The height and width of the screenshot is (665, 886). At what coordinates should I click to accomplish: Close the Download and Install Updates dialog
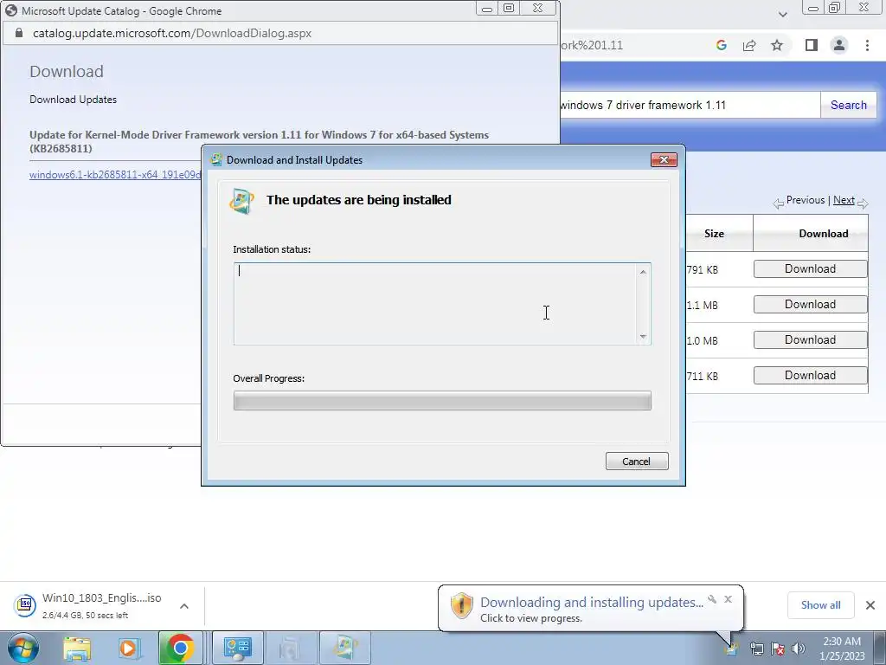point(664,159)
